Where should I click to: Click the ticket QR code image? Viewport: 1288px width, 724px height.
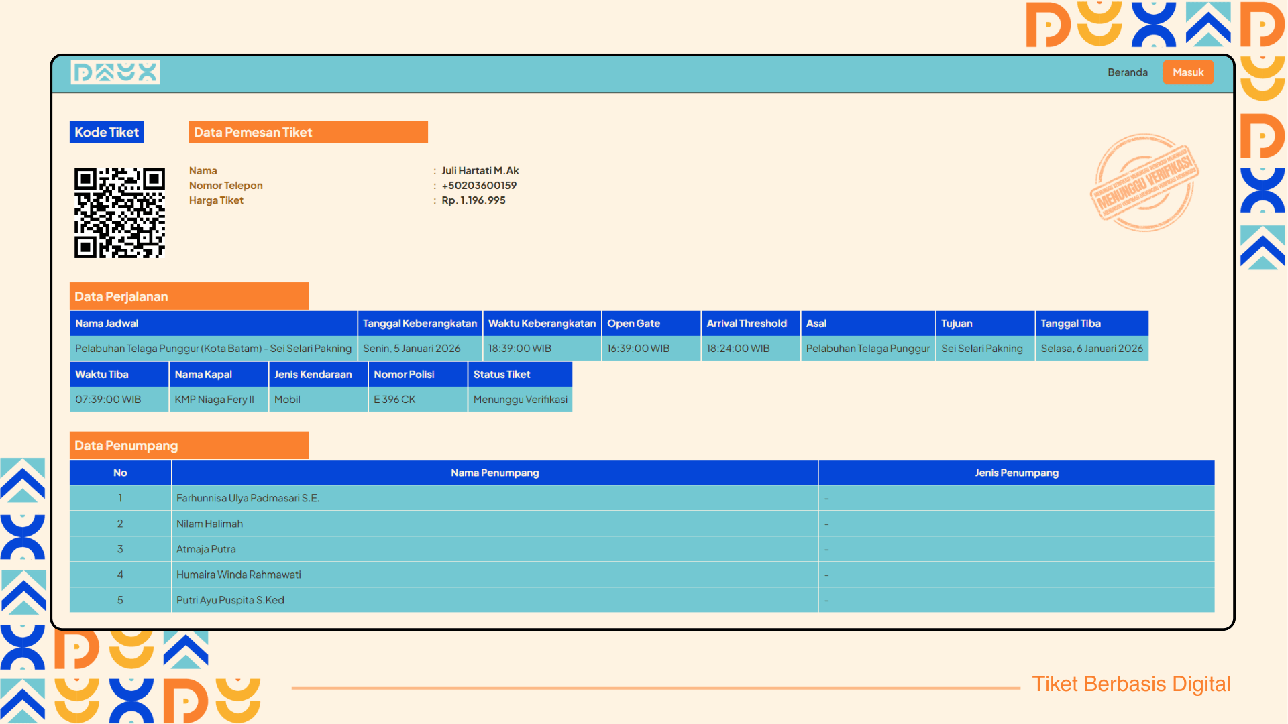tap(119, 213)
